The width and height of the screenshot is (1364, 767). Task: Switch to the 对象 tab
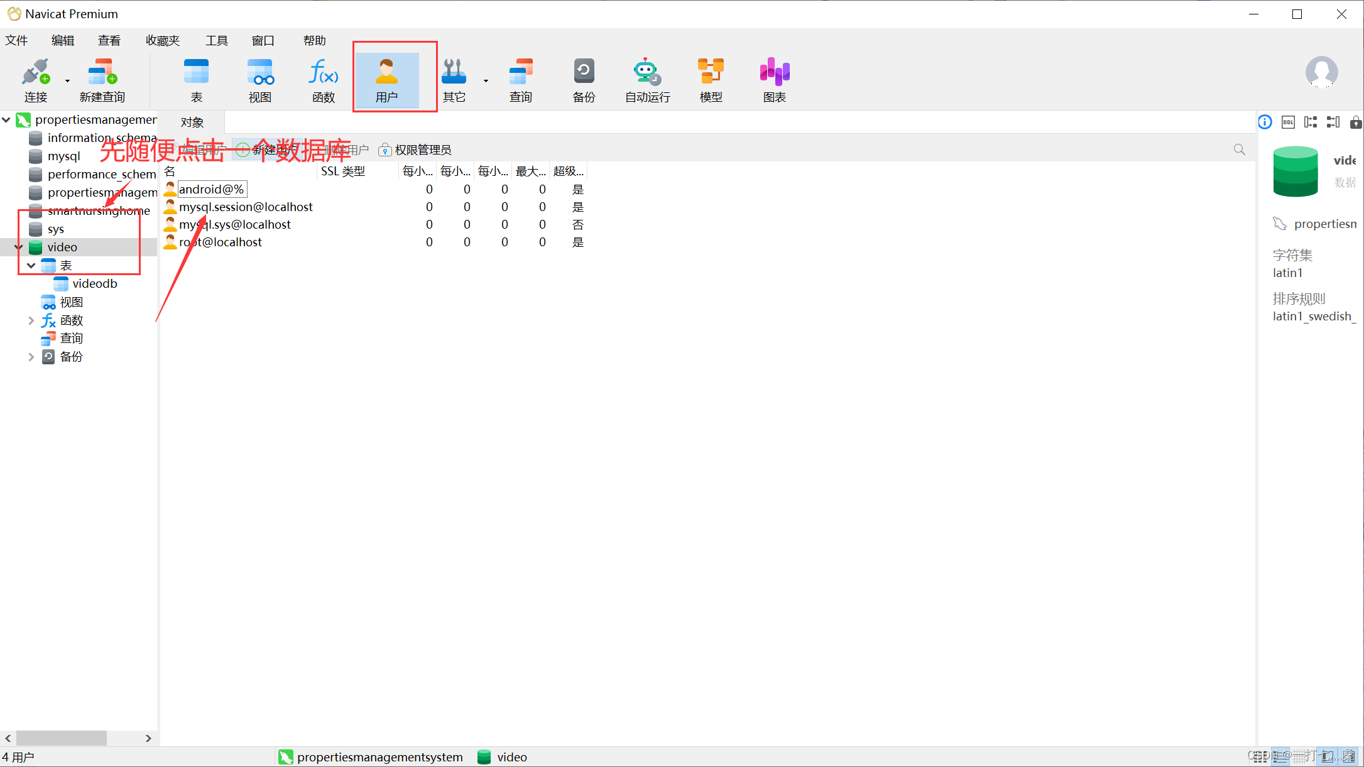pyautogui.click(x=192, y=122)
